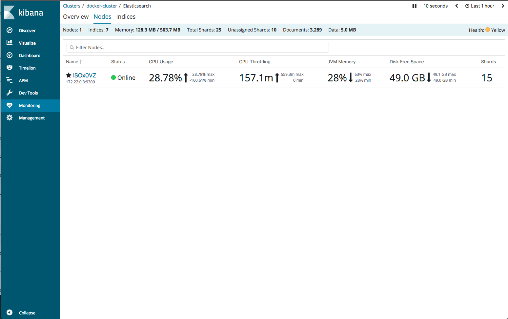The width and height of the screenshot is (508, 319).
Task: Switch to the Overview tab
Action: pyautogui.click(x=76, y=16)
